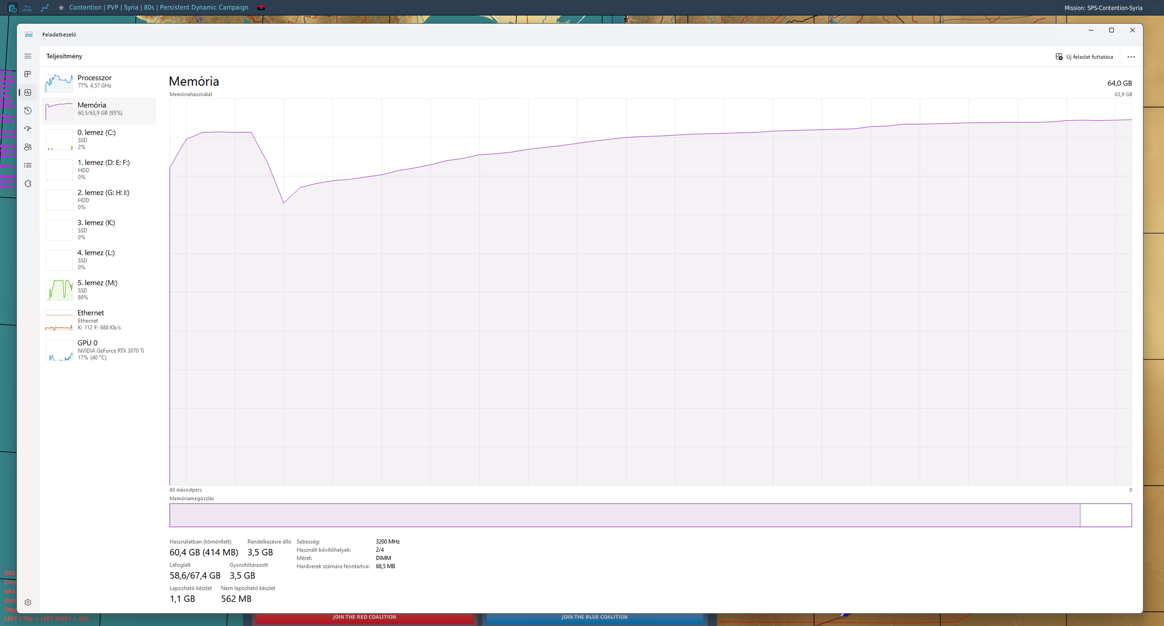This screenshot has width=1164, height=626.
Task: Click the 60 másodperc graph axis label
Action: pyautogui.click(x=186, y=490)
